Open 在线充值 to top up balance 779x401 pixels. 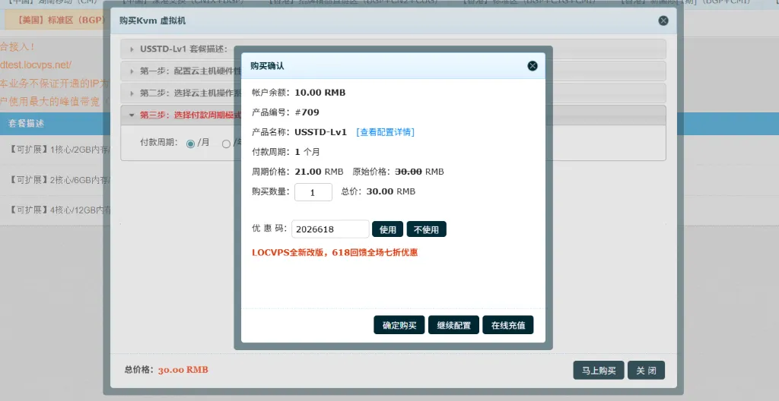(x=507, y=325)
